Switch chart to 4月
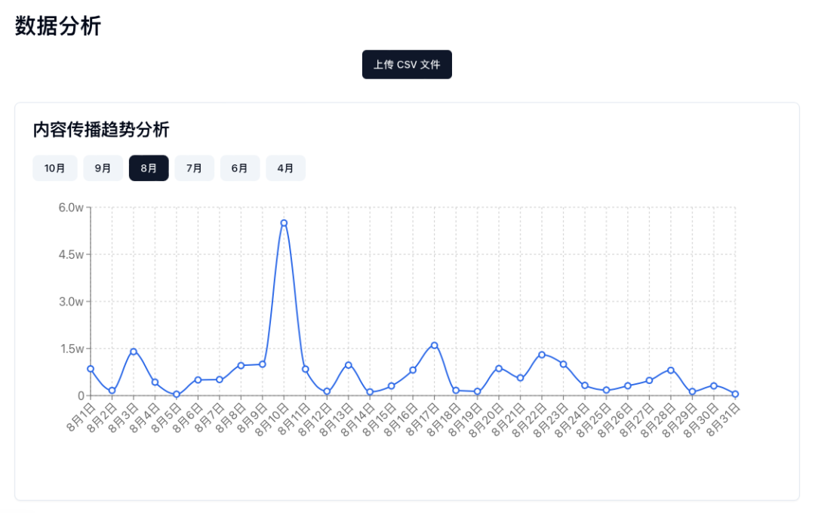 285,168
